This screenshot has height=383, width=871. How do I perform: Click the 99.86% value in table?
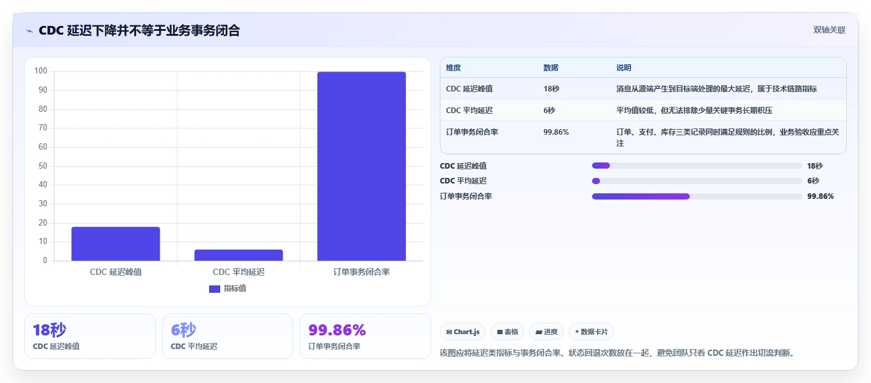pyautogui.click(x=556, y=132)
